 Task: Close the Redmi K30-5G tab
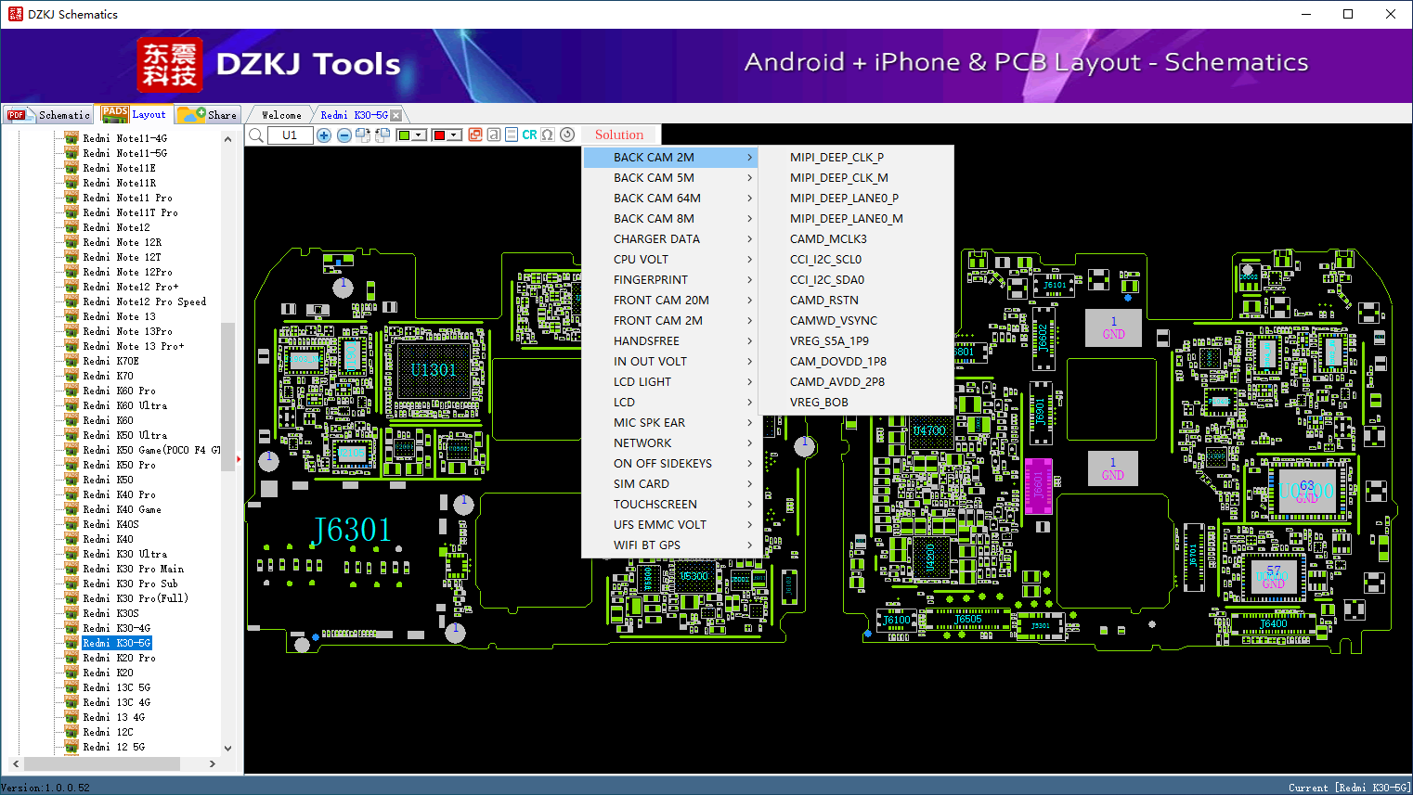pos(396,115)
